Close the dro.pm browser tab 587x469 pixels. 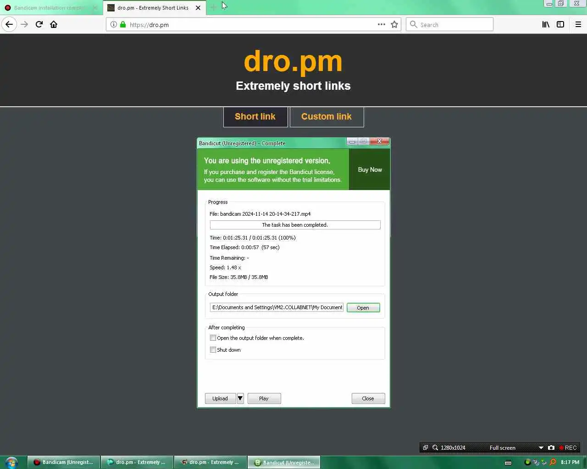point(198,8)
